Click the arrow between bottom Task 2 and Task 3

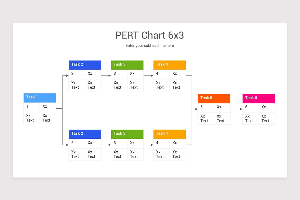tap(106, 145)
